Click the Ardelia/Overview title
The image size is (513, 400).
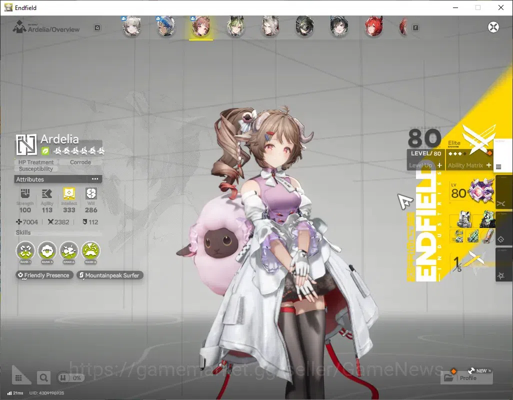point(53,29)
